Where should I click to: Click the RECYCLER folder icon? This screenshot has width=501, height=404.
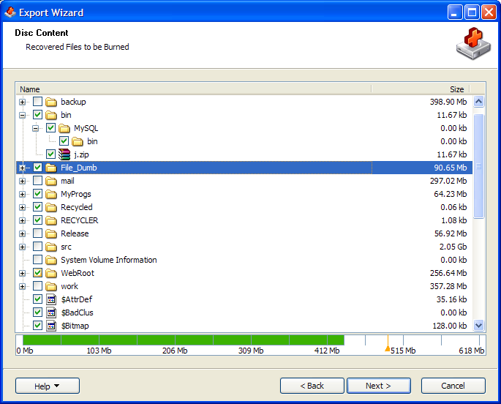coord(51,220)
